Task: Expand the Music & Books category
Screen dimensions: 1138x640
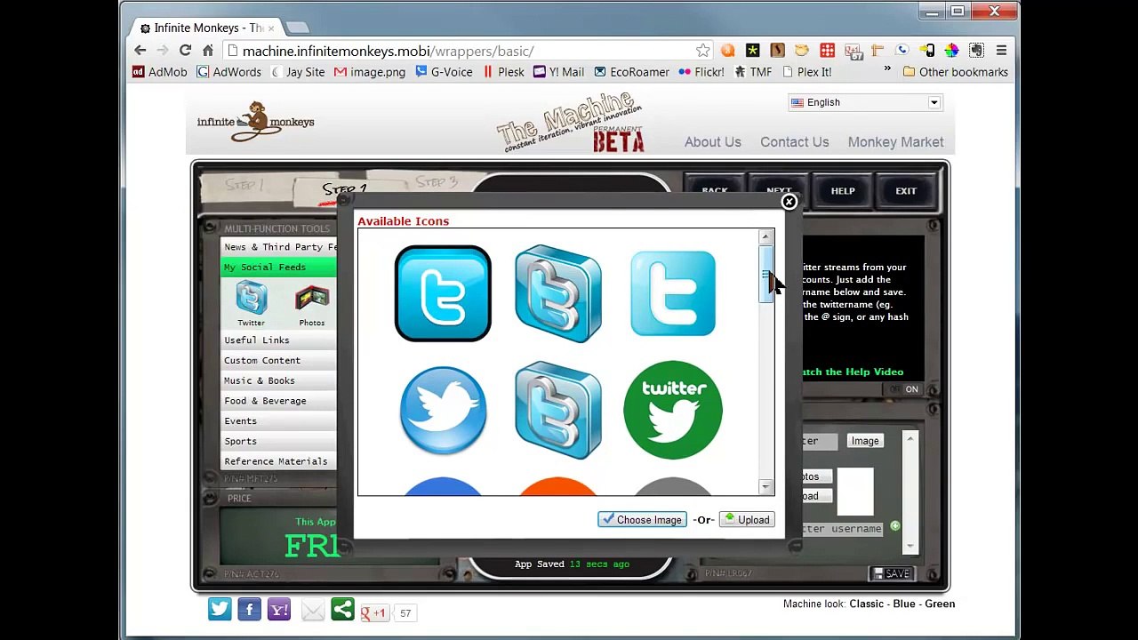Action: click(x=279, y=381)
